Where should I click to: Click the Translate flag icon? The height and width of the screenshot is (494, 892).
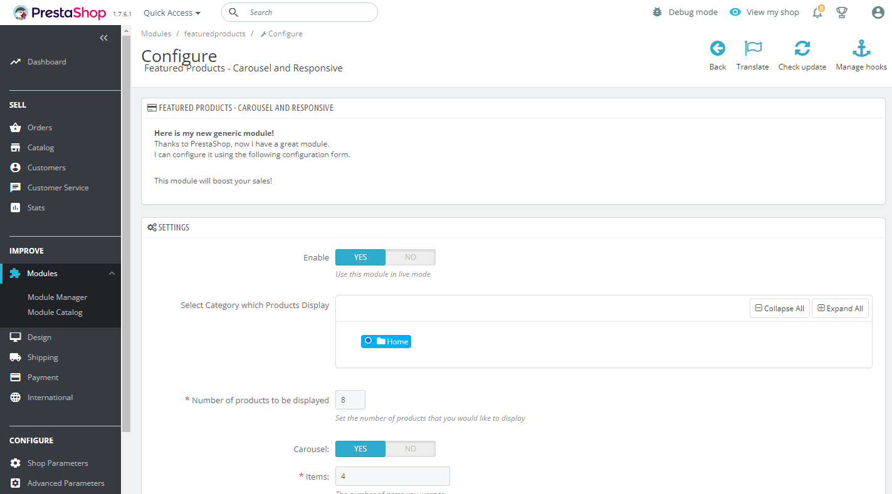click(x=752, y=48)
